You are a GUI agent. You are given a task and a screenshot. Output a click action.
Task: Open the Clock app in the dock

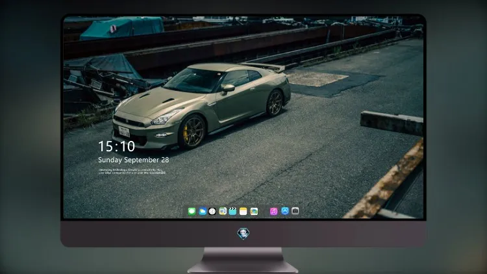pos(212,211)
